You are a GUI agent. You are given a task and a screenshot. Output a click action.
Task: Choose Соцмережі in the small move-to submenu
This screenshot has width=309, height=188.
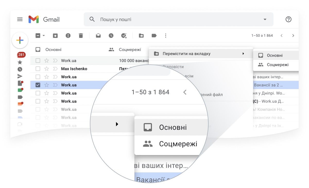pyautogui.click(x=276, y=65)
